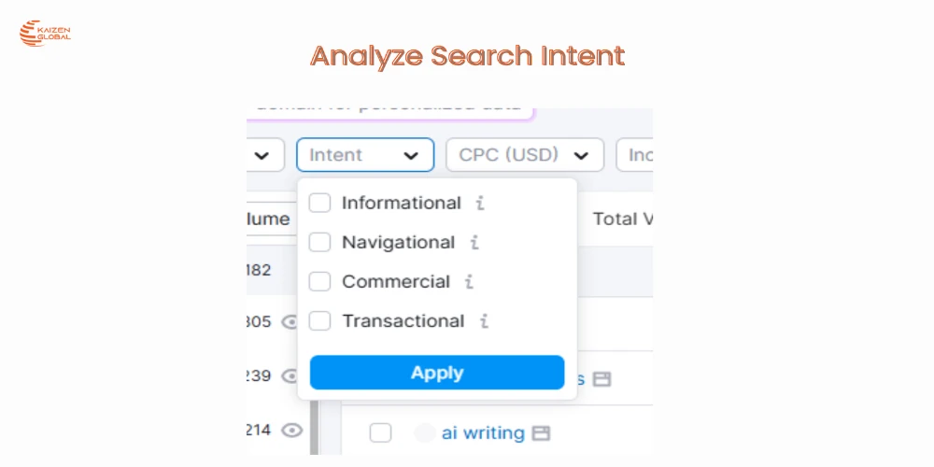Click the Total V column header
Screen dimensions: 934x467
pyautogui.click(x=622, y=219)
